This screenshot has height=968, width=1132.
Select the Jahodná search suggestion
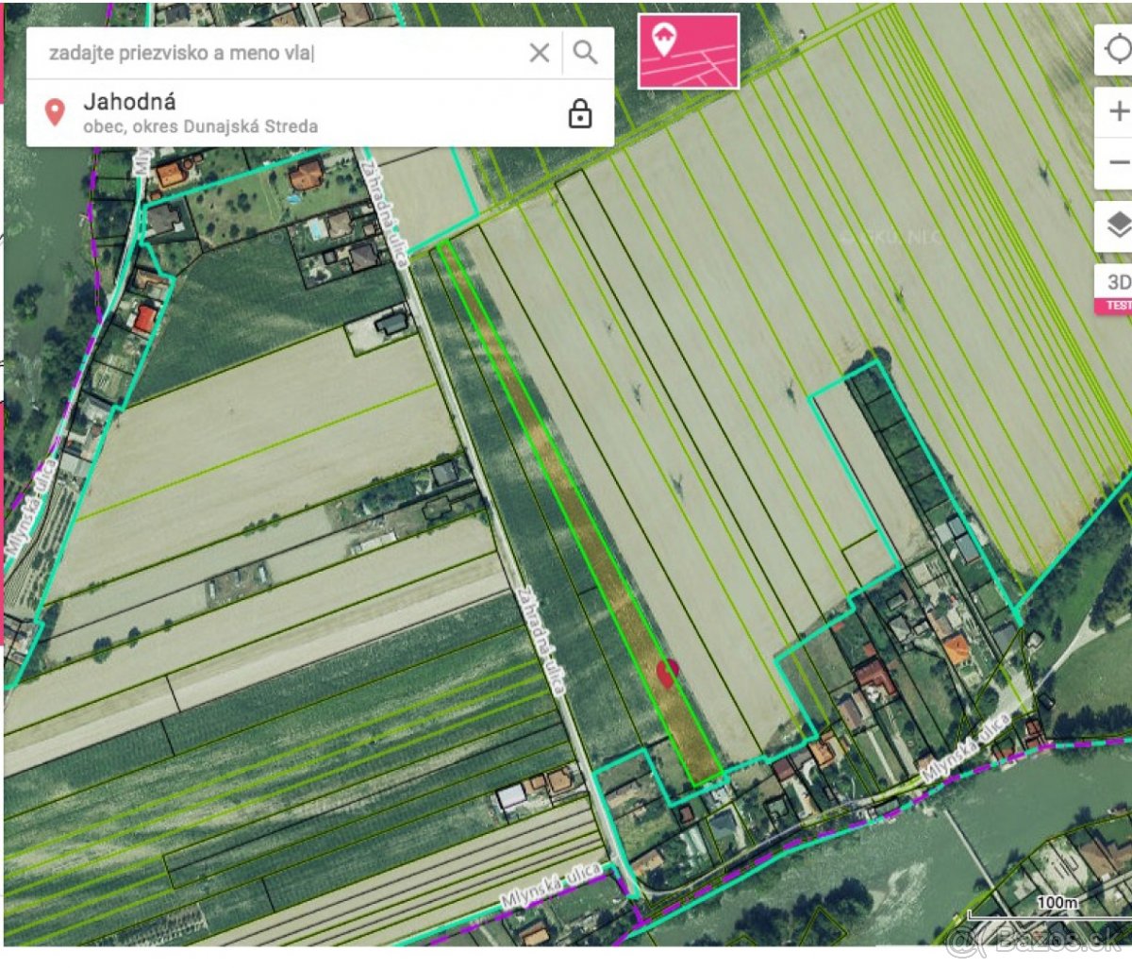[x=130, y=101]
